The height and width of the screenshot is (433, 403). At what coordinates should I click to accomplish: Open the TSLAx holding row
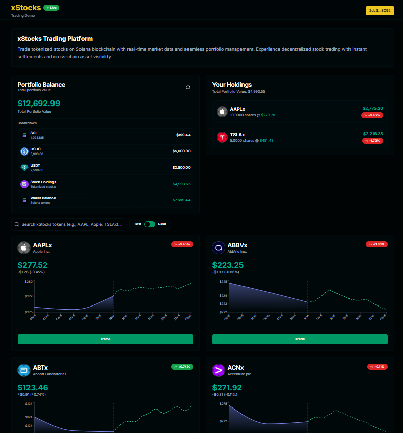(x=300, y=137)
